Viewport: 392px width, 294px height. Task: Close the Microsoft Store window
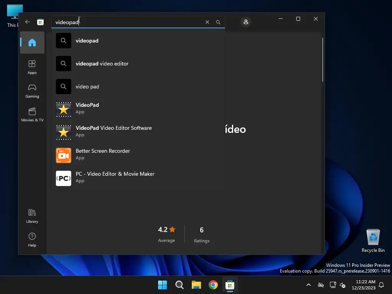[x=316, y=19]
